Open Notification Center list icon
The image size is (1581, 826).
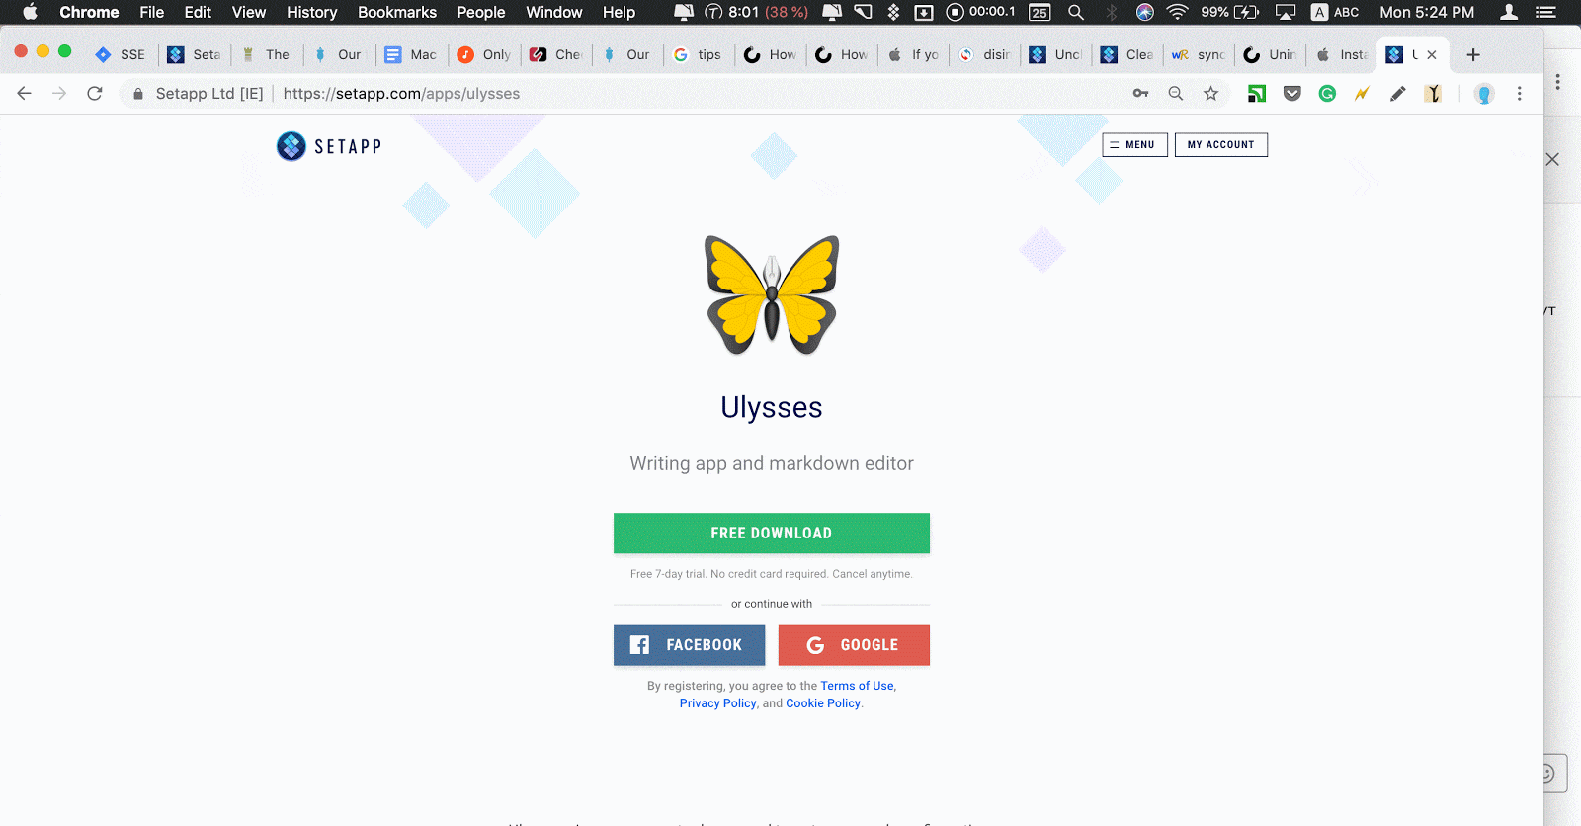pyautogui.click(x=1545, y=12)
